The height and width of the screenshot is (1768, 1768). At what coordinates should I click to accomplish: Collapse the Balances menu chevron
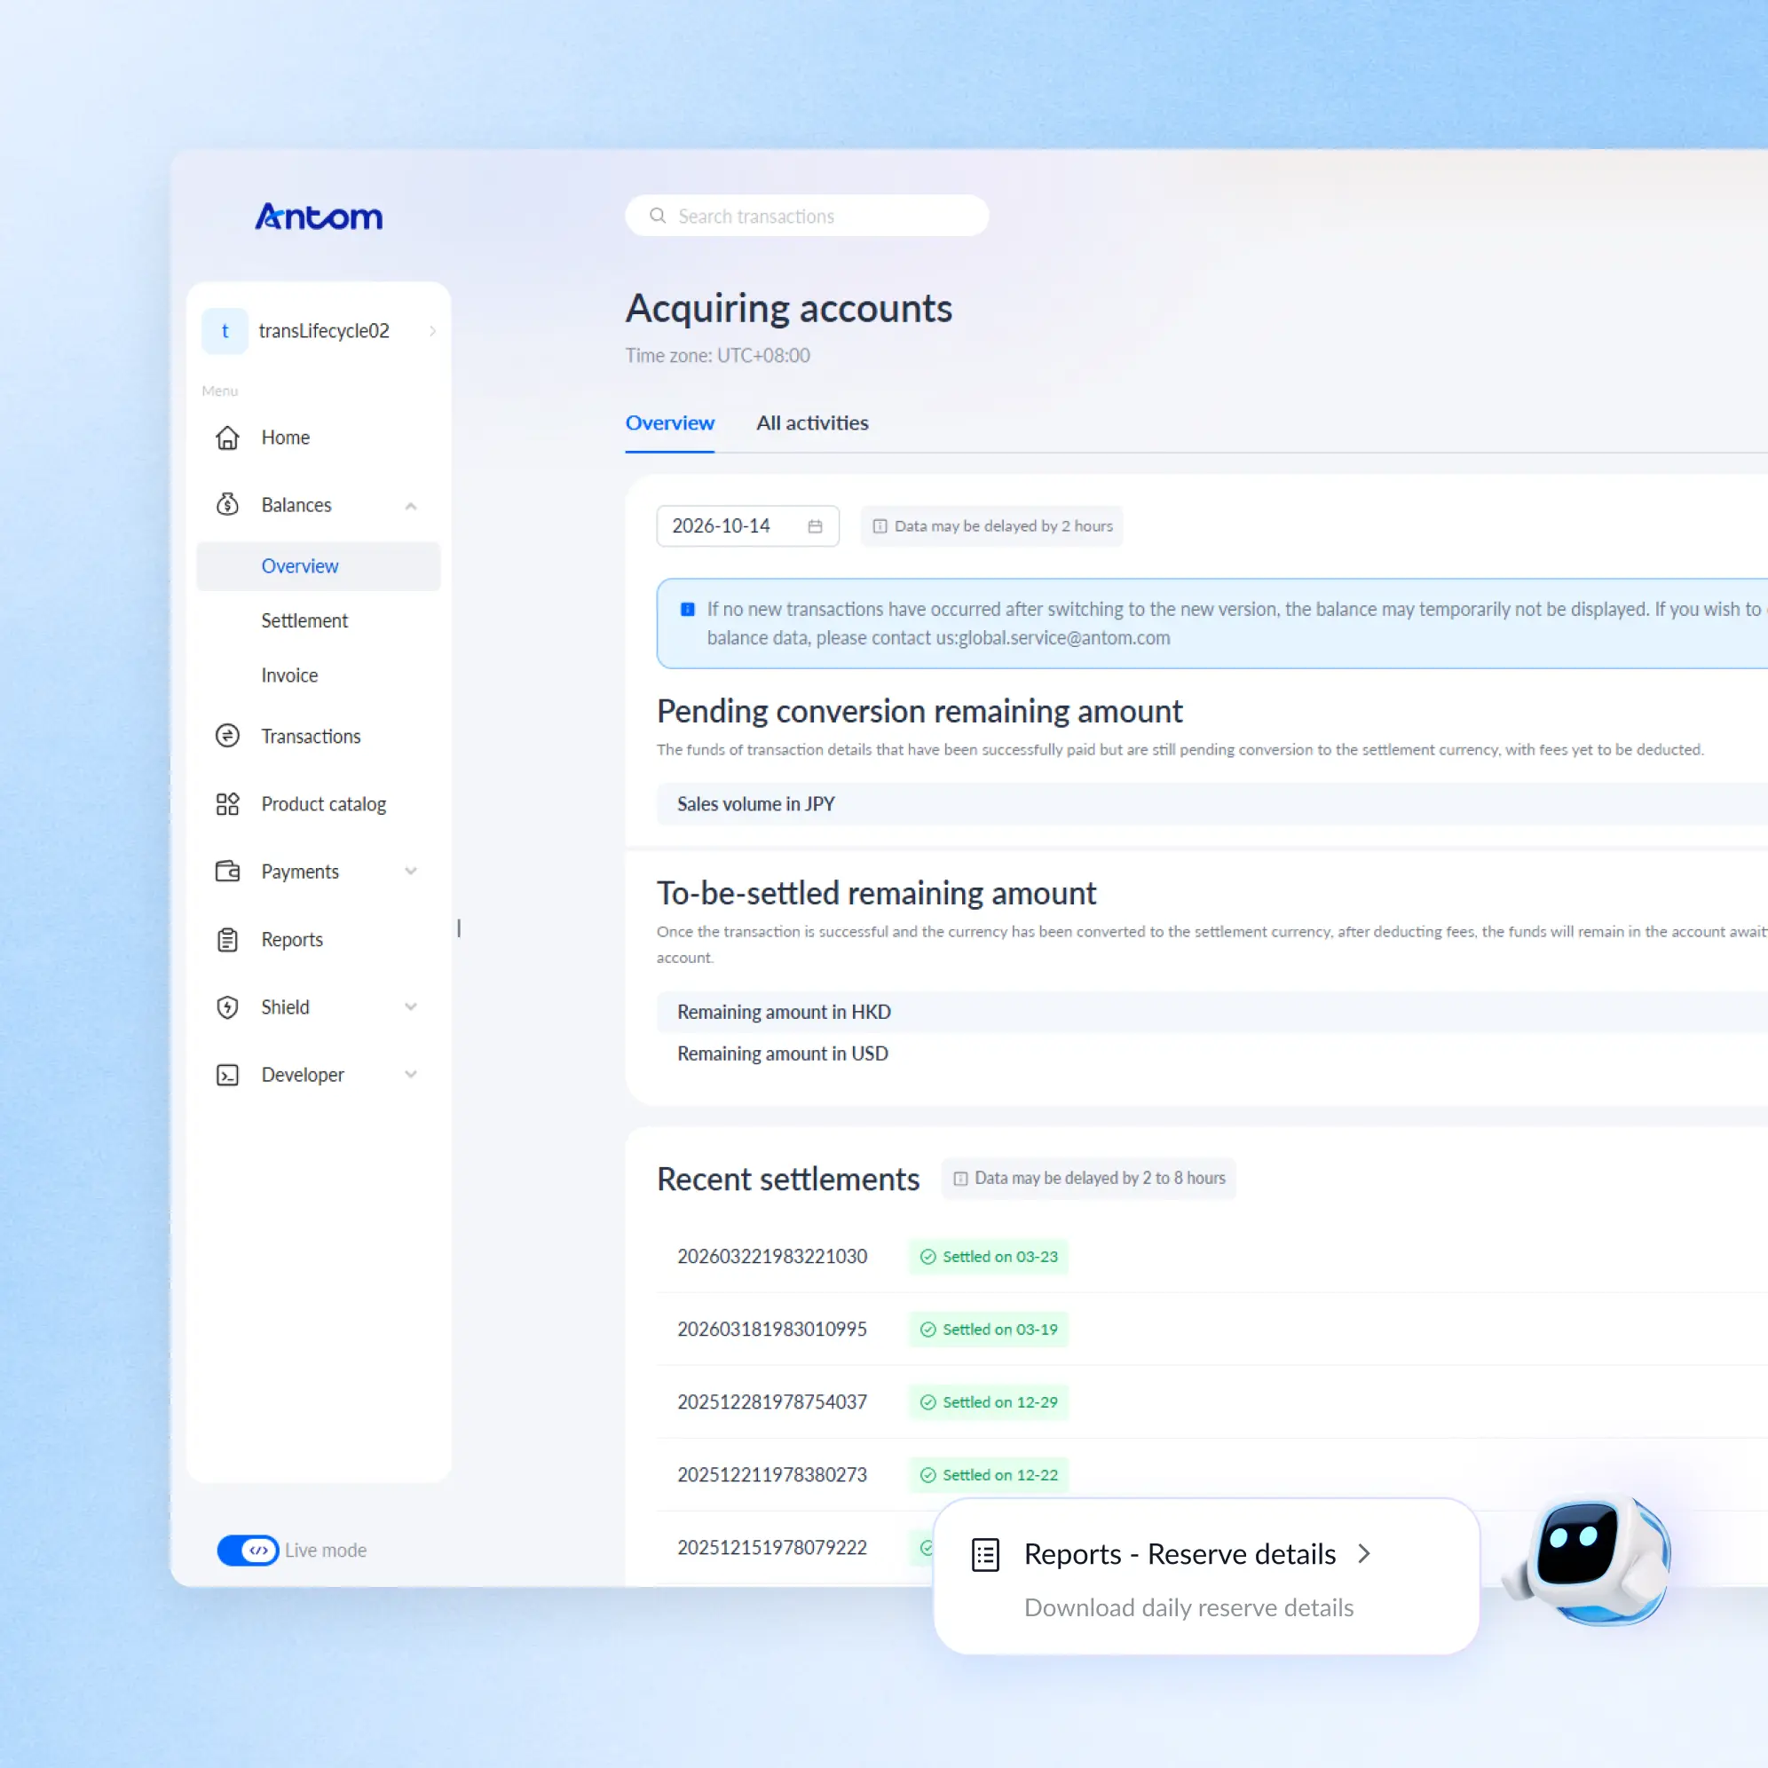click(x=411, y=505)
